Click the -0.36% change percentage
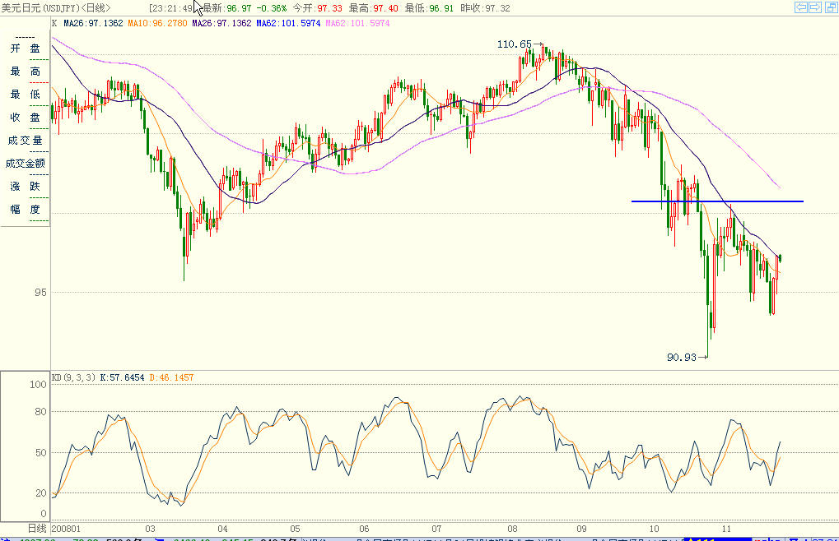Image resolution: width=839 pixels, height=541 pixels. click(x=272, y=8)
